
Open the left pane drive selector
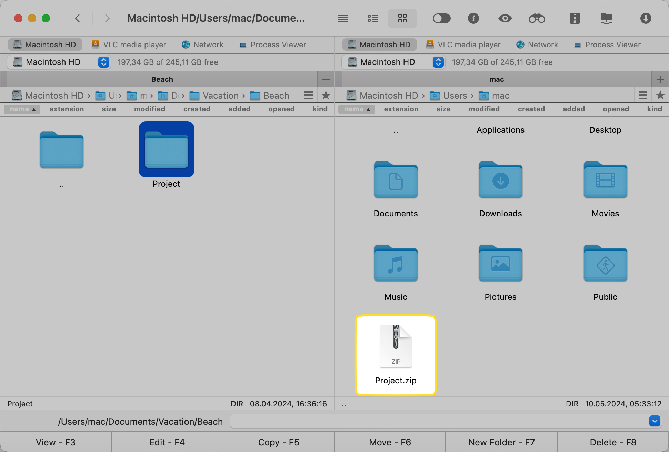[103, 62]
